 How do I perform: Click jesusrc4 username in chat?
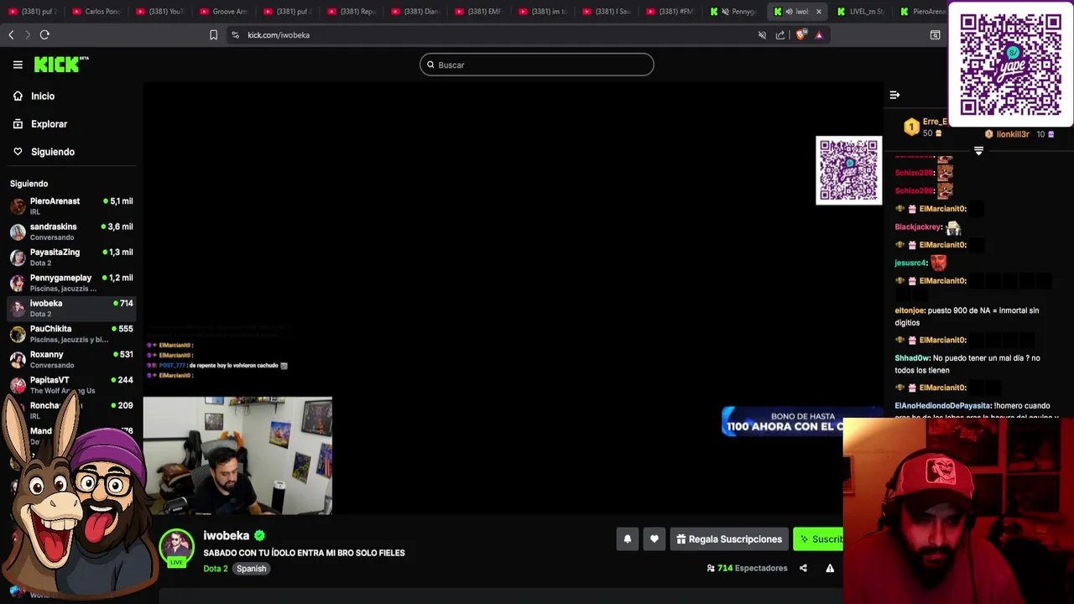click(910, 263)
